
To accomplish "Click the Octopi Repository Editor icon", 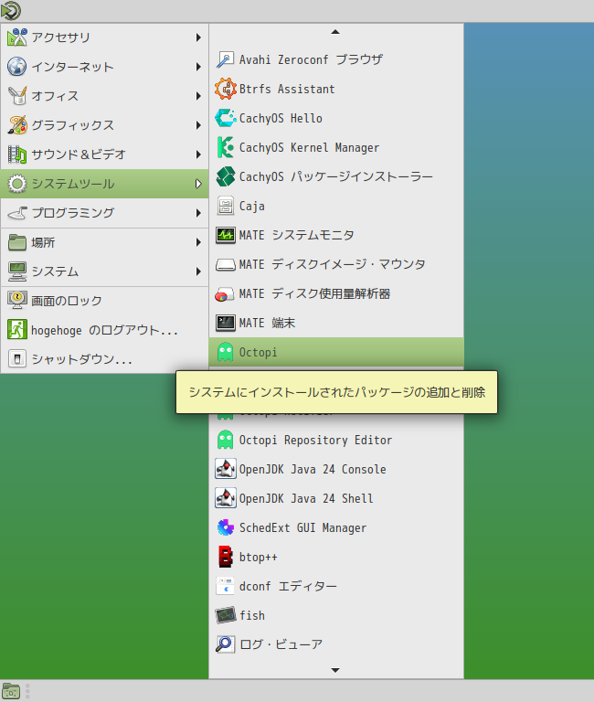I will 225,440.
